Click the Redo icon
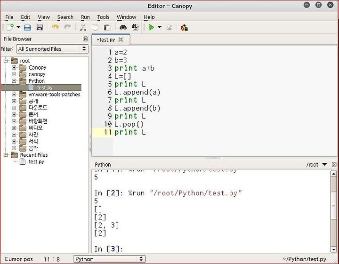Screen dimensions: 339x264 [68, 27]
